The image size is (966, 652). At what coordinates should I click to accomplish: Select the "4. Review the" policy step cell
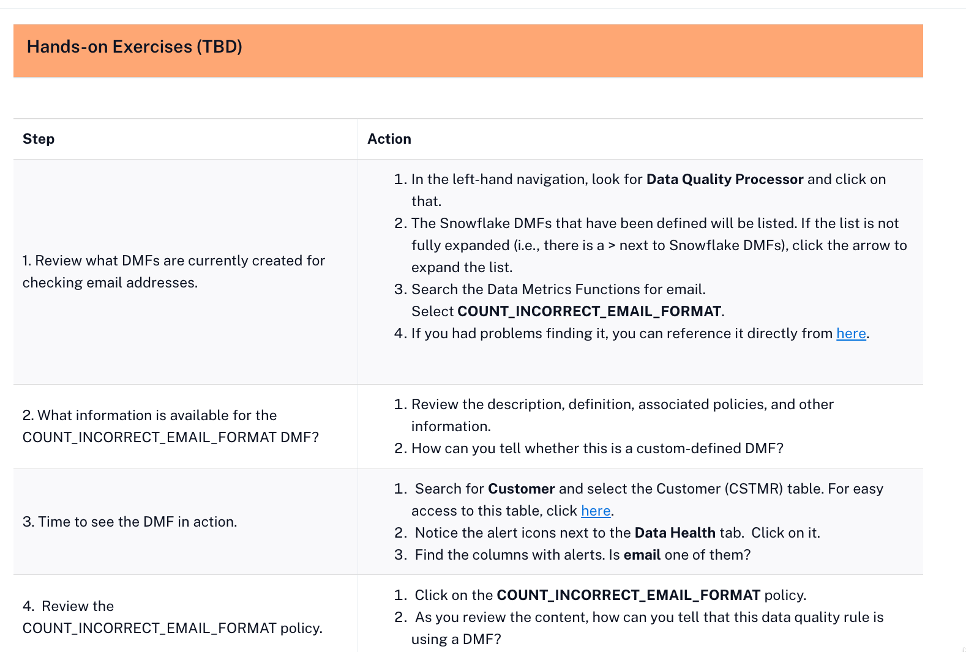(x=172, y=617)
